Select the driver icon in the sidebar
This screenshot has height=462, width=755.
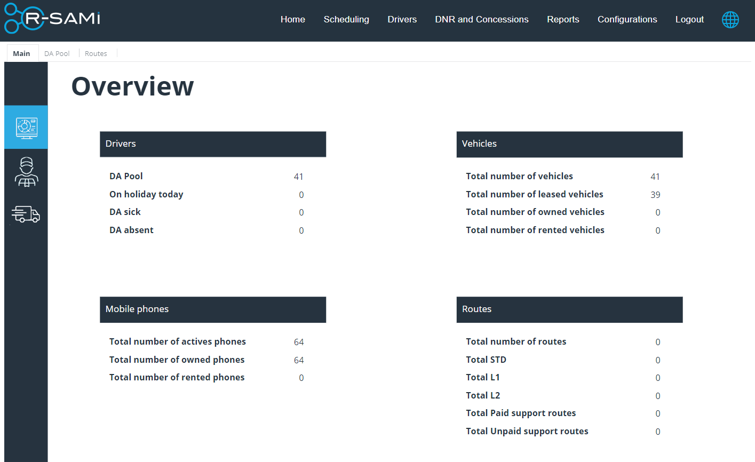(26, 171)
